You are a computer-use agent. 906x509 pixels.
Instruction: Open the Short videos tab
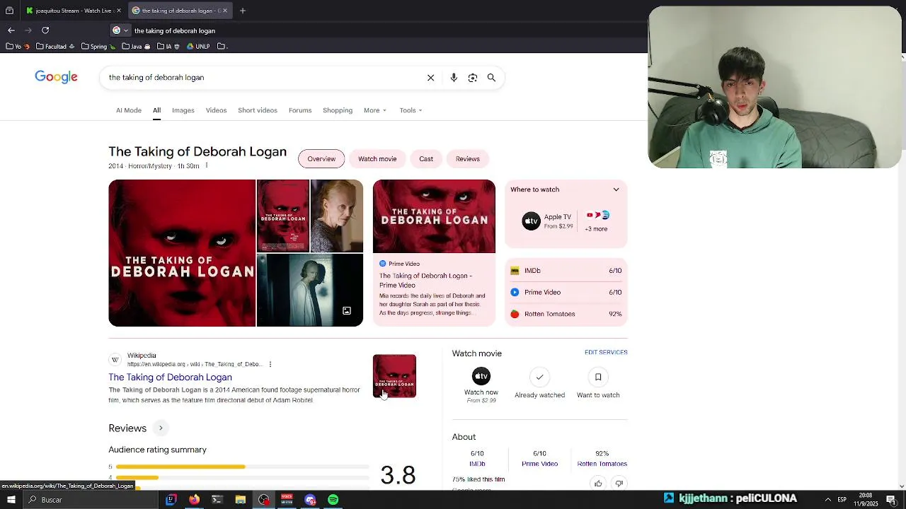point(258,110)
